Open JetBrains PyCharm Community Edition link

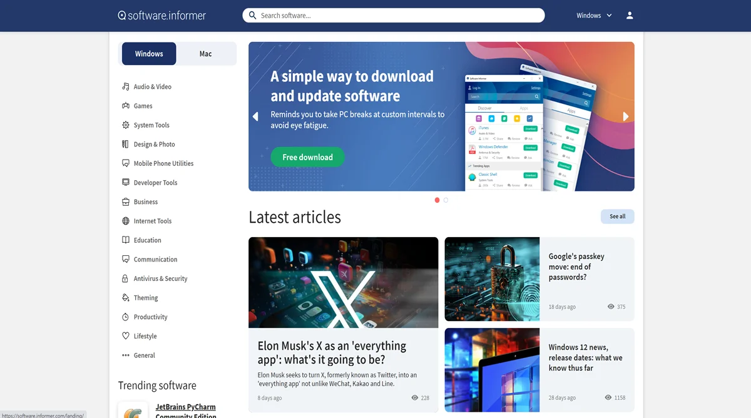(186, 411)
